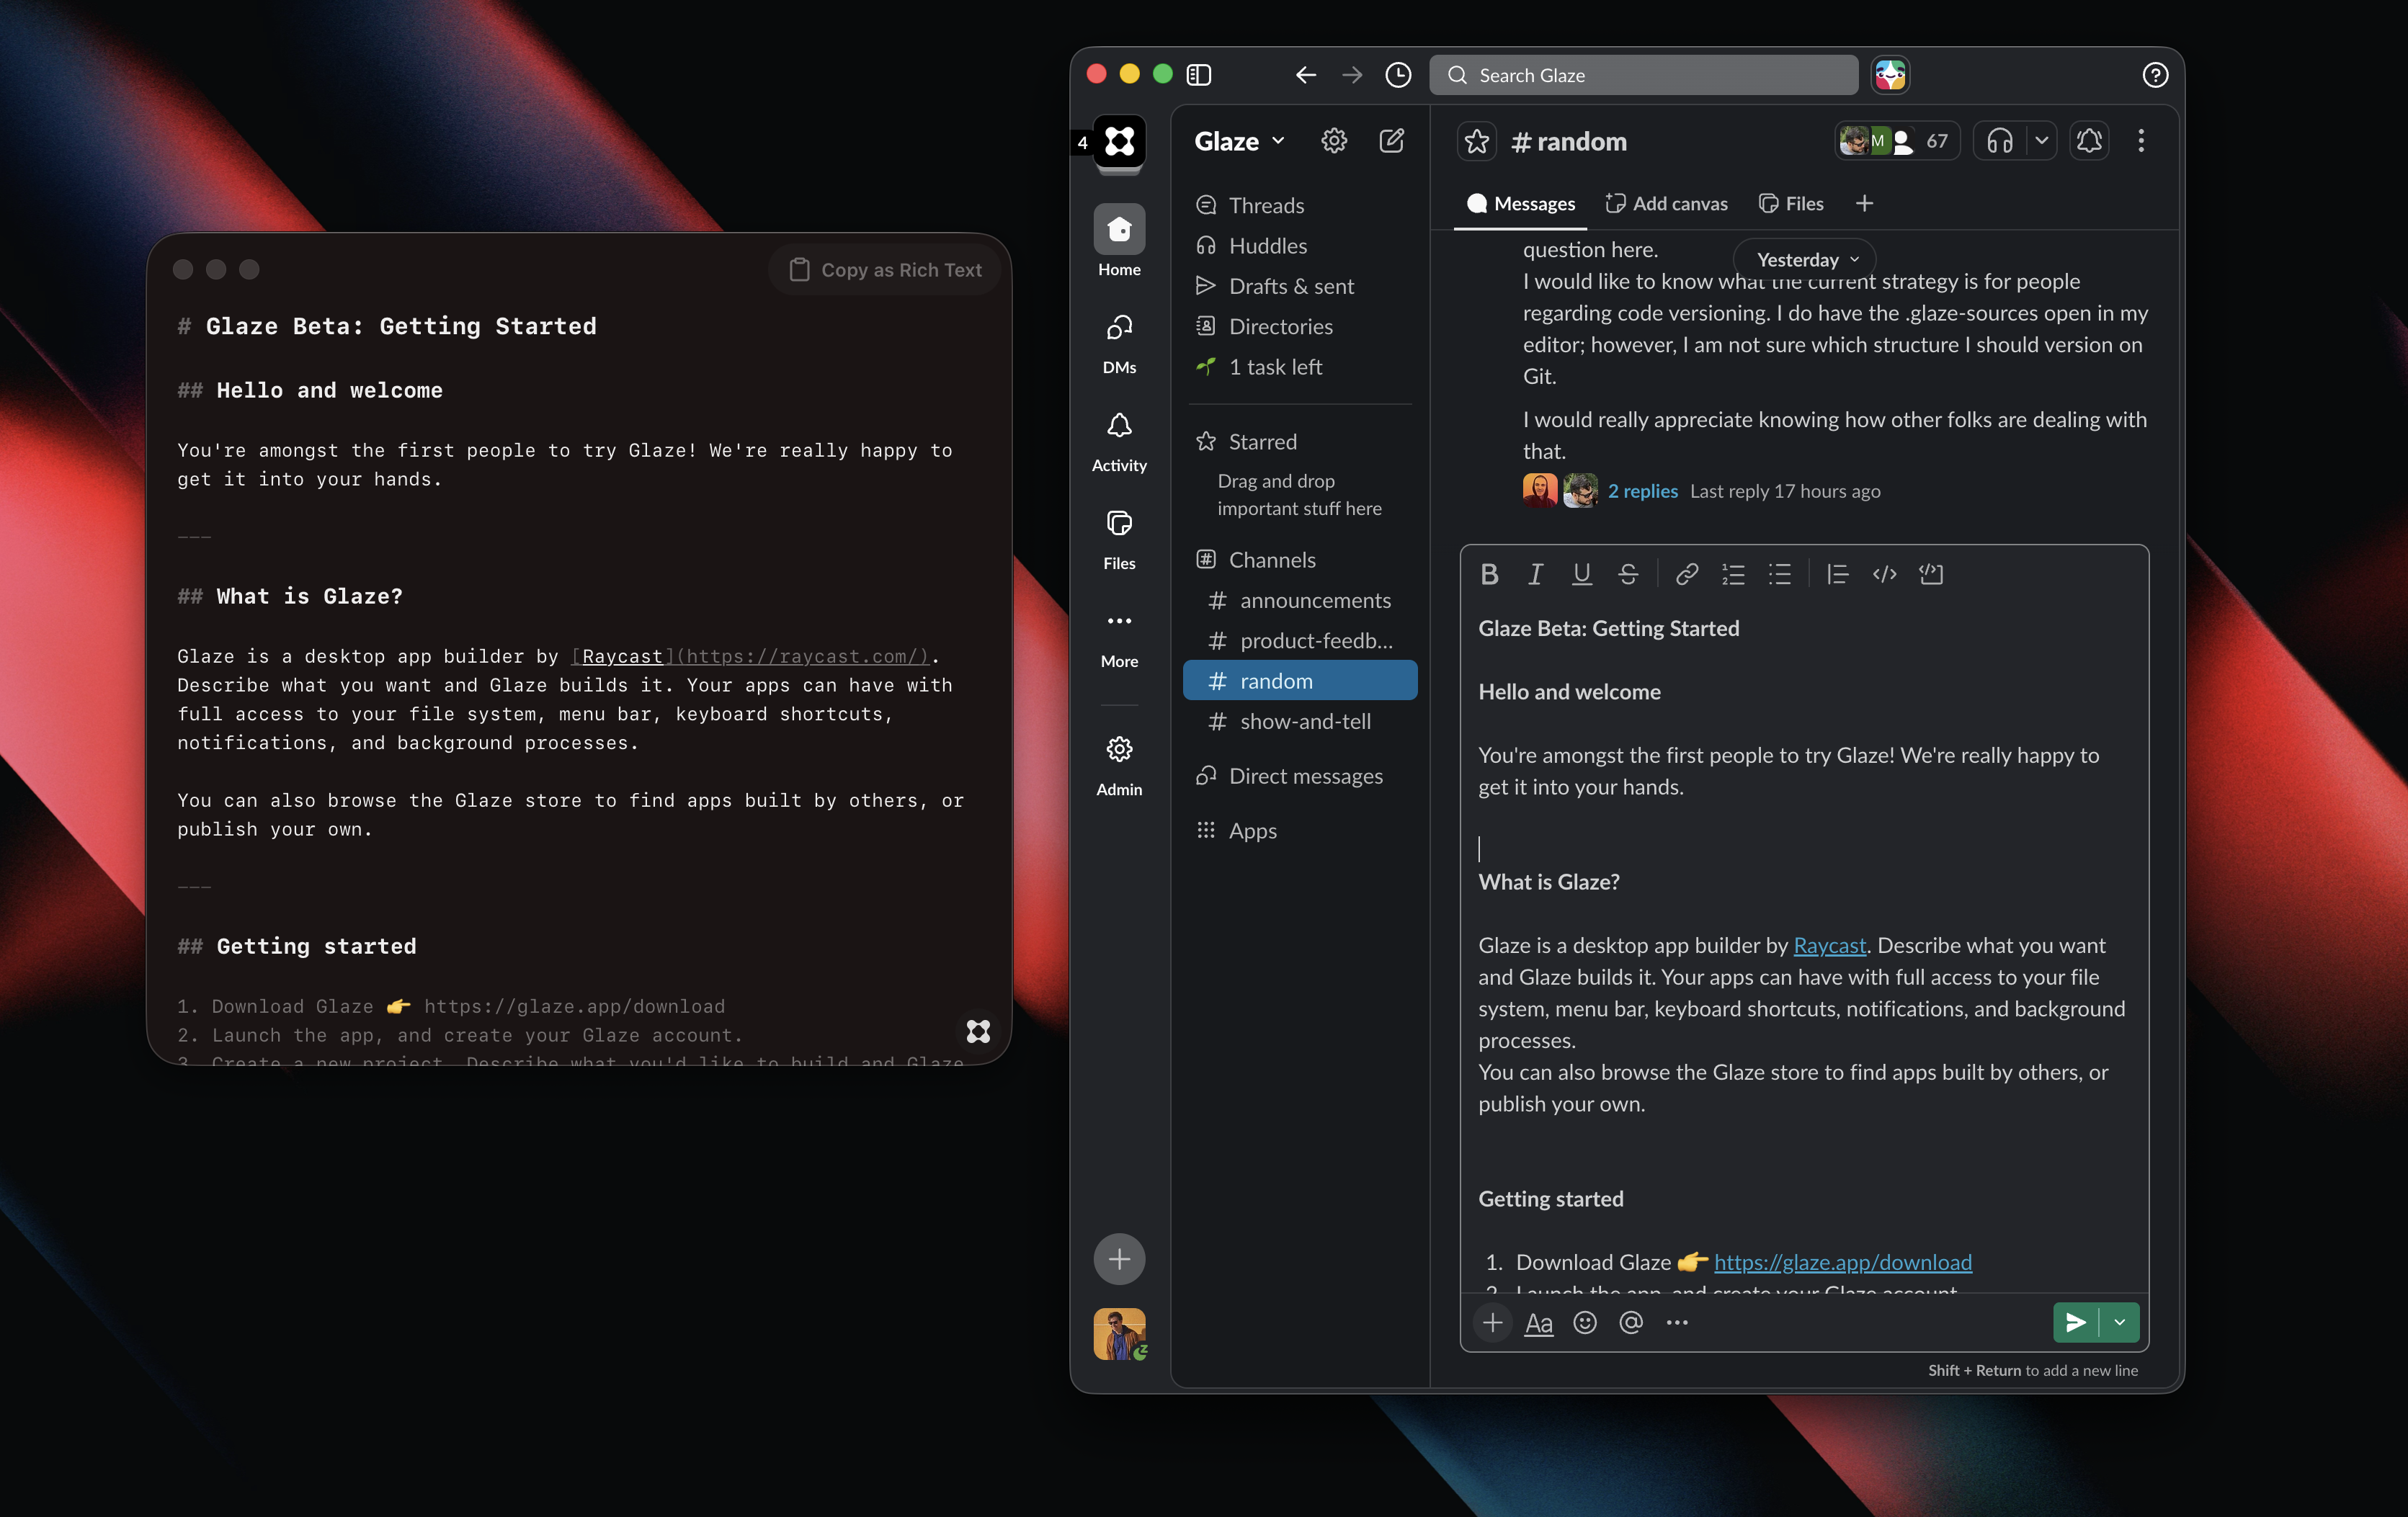Screen dimensions: 2408x1517
Task: Start a huddle with the headphones icon
Action: pyautogui.click(x=1999, y=142)
